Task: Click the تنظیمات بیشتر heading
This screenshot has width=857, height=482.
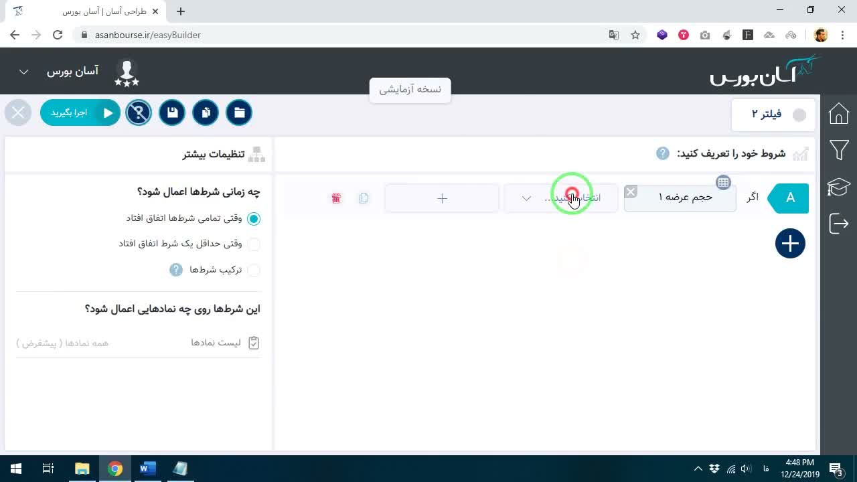Action: (214, 154)
